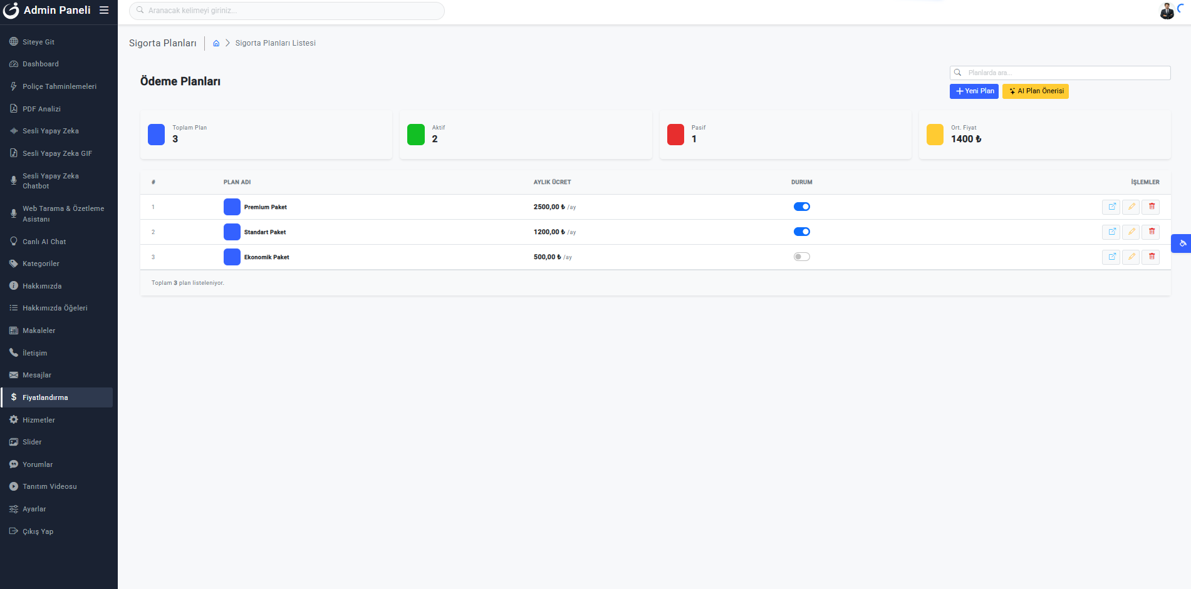
Task: Click Sigorta Planları Listesi breadcrumb
Action: click(276, 43)
